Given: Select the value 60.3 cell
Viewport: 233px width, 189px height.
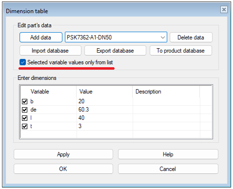Looking at the screenshot, I should click(104, 110).
